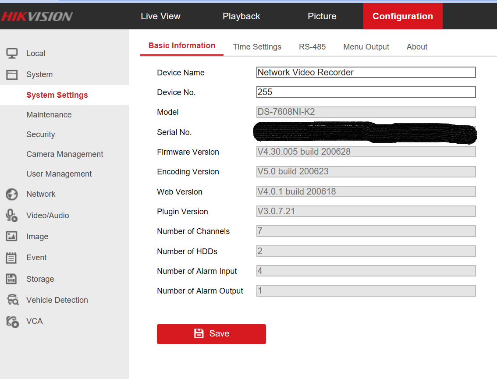
Task: Click the Vehicle Detection car icon
Action: (x=12, y=300)
